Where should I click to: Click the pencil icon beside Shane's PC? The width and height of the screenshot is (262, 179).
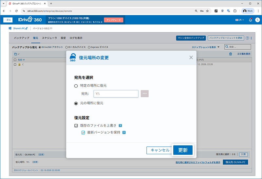tap(31, 29)
